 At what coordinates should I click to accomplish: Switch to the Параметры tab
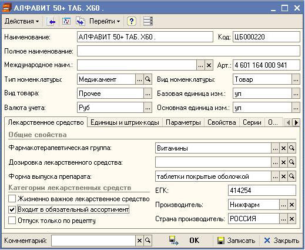click(183, 122)
